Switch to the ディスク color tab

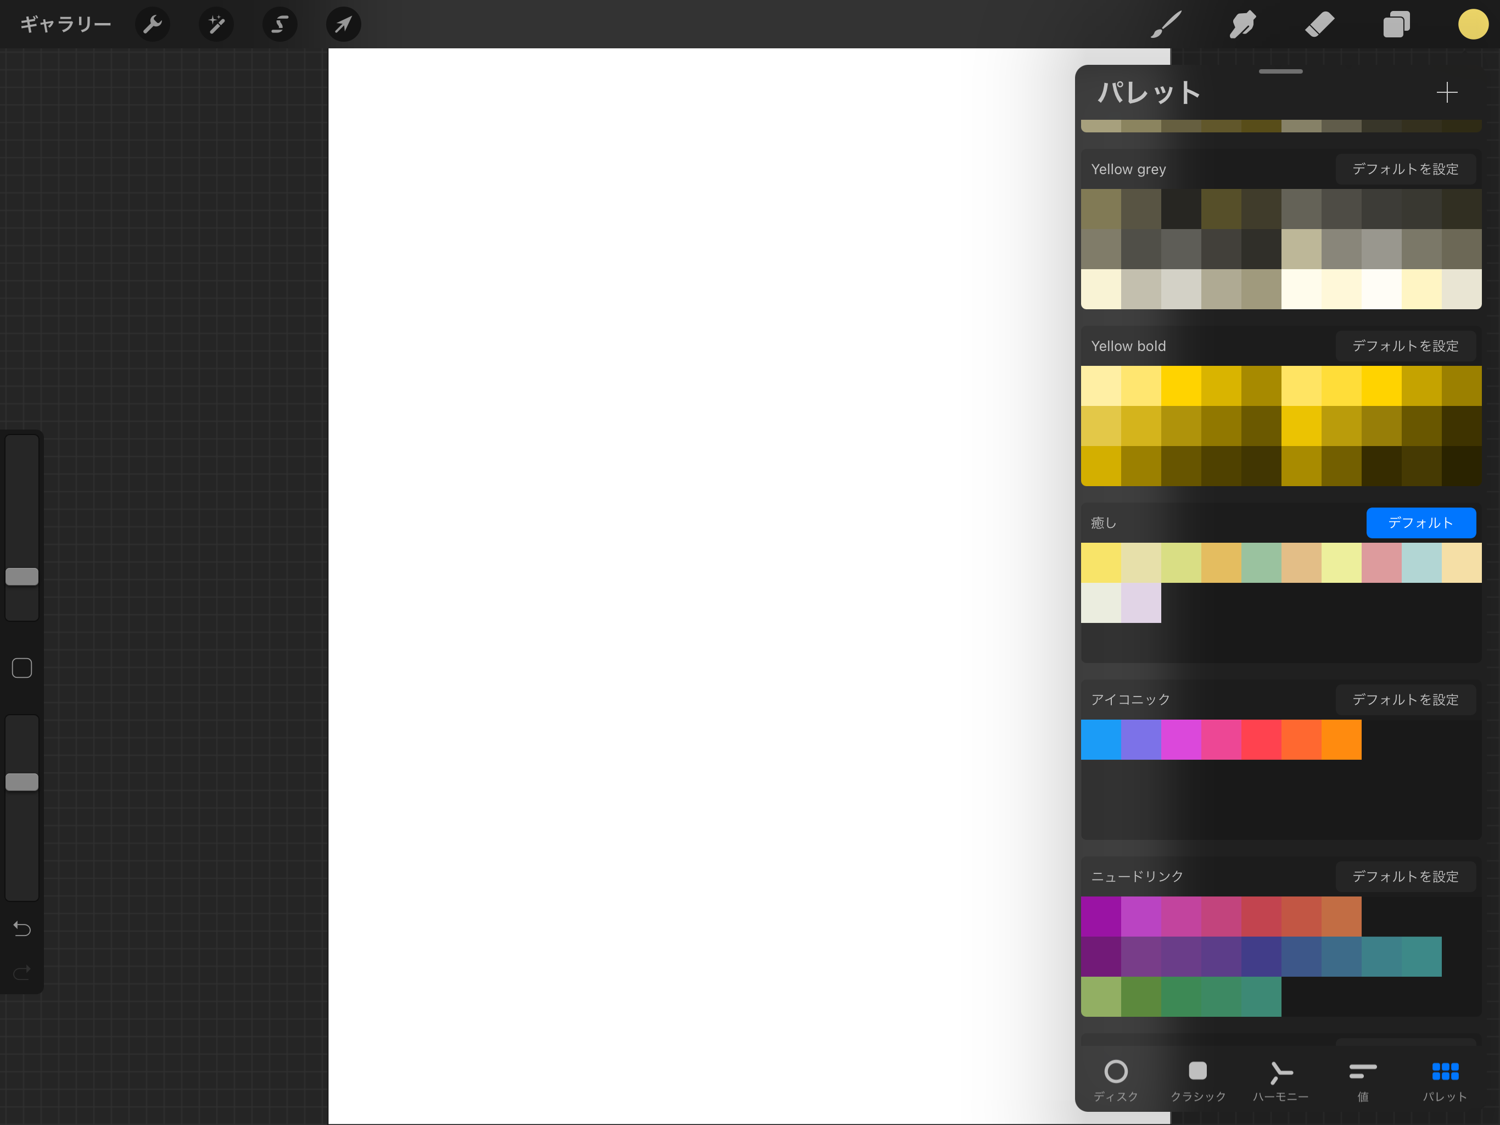(x=1116, y=1080)
